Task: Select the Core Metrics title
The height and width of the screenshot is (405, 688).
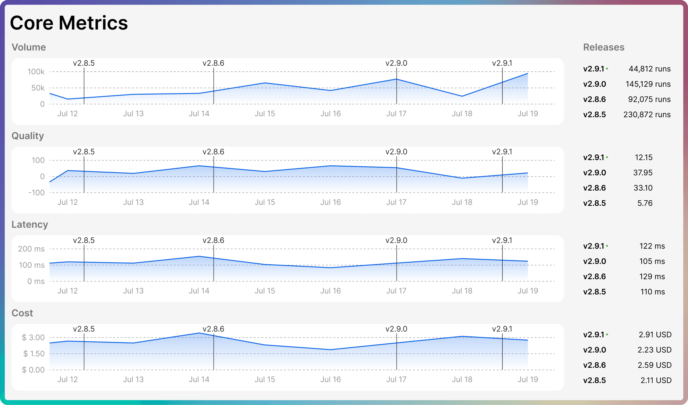Action: [69, 23]
